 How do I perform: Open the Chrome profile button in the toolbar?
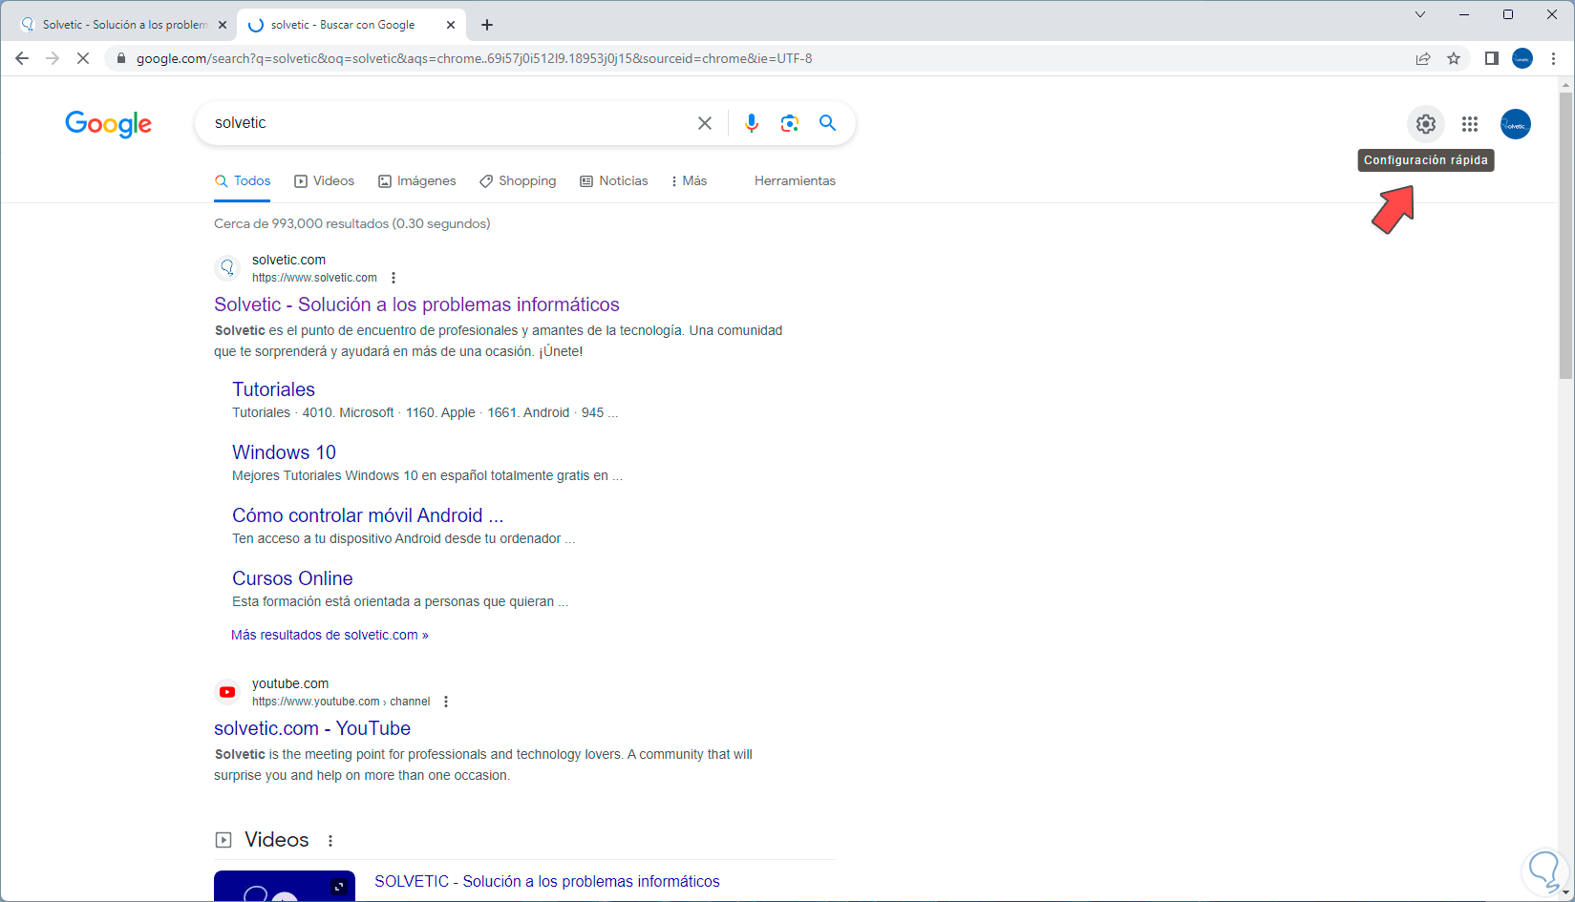[x=1522, y=58]
